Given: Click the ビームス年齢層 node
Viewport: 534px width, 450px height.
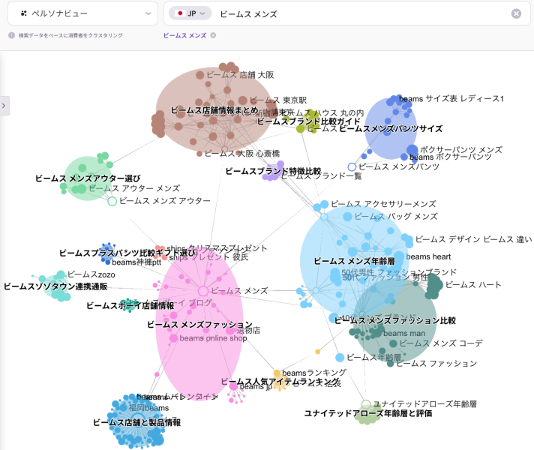Looking at the screenshot, I should coord(340,357).
